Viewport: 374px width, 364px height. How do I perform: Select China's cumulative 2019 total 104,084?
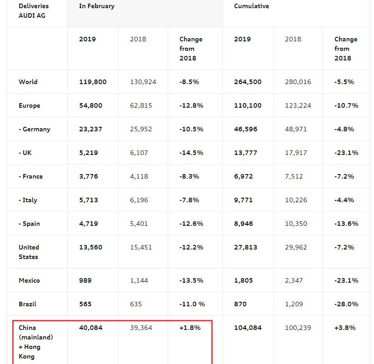pyautogui.click(x=248, y=328)
